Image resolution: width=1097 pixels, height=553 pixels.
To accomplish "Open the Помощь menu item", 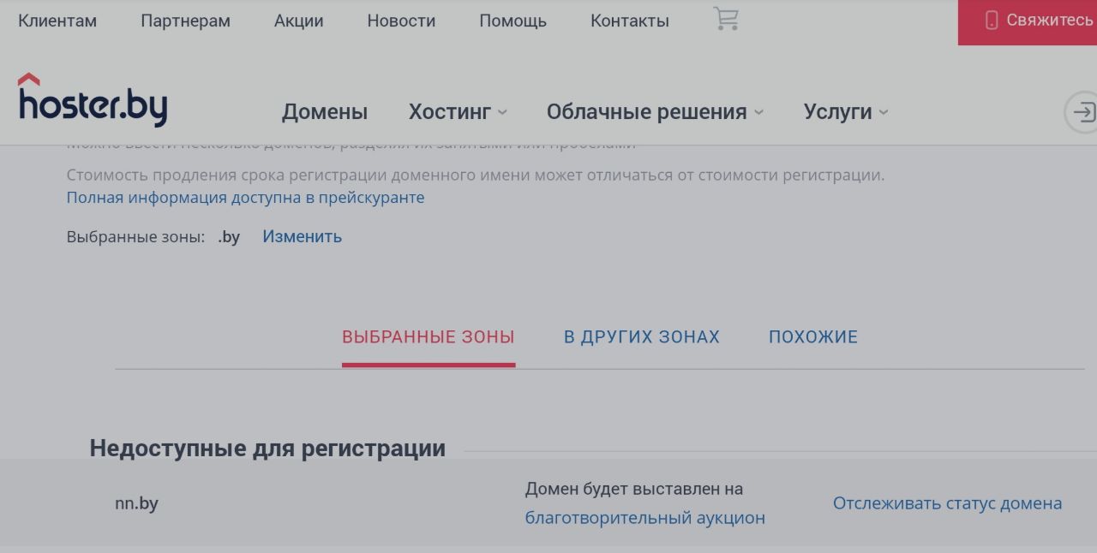I will (x=513, y=21).
